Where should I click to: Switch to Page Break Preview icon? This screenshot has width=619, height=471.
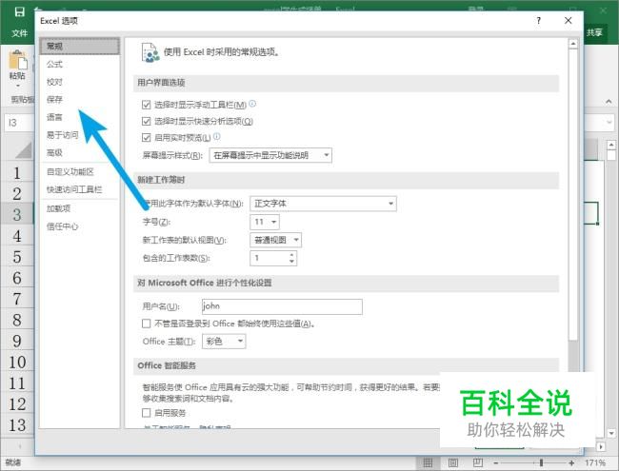[478, 462]
